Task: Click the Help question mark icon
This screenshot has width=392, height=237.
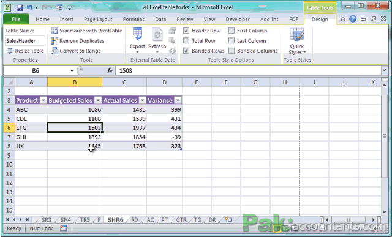Action: point(353,19)
